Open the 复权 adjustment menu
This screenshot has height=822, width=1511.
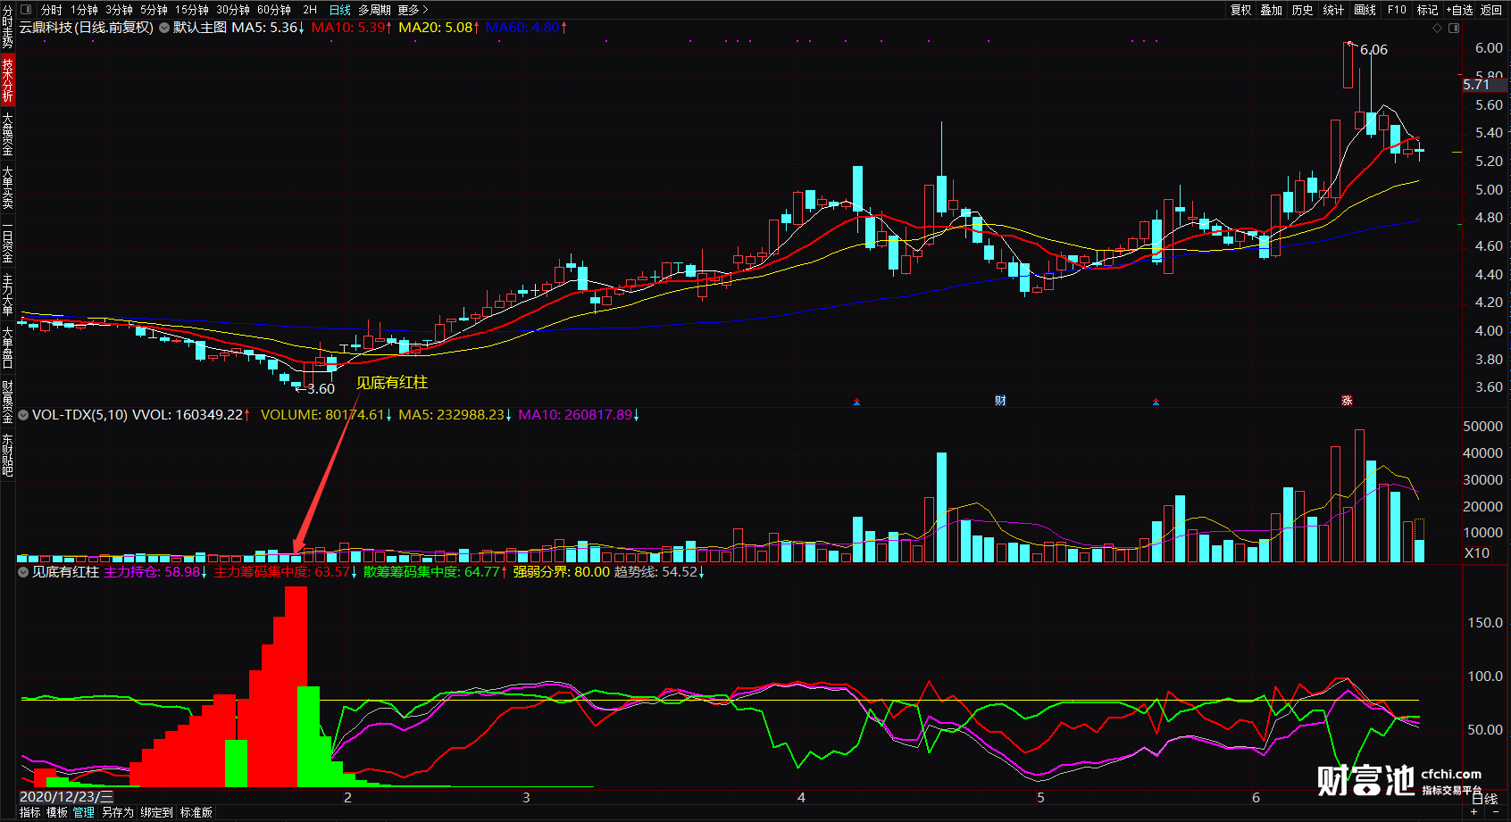(x=1241, y=10)
